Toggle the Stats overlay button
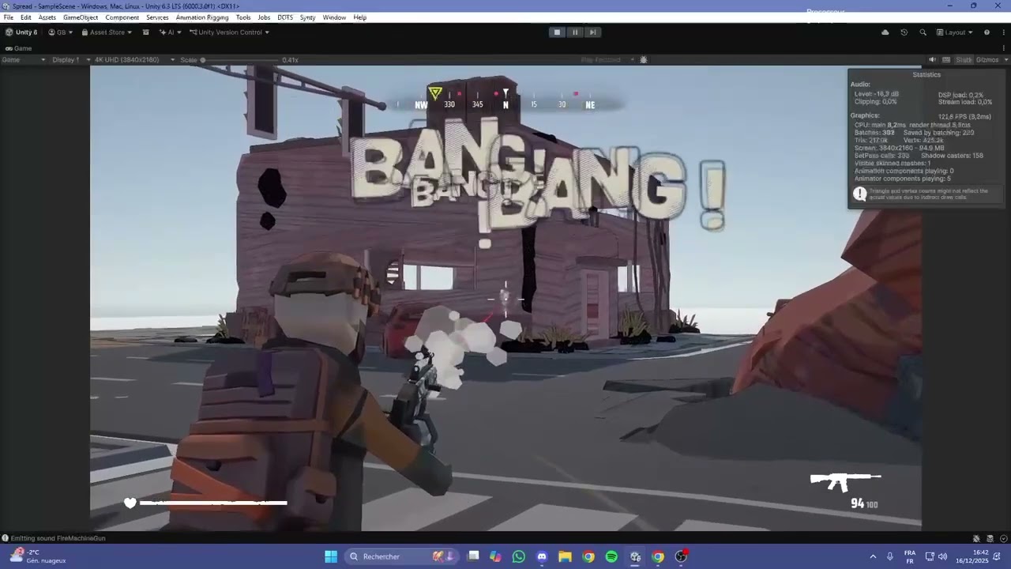Viewport: 1011px width, 569px height. pos(964,60)
